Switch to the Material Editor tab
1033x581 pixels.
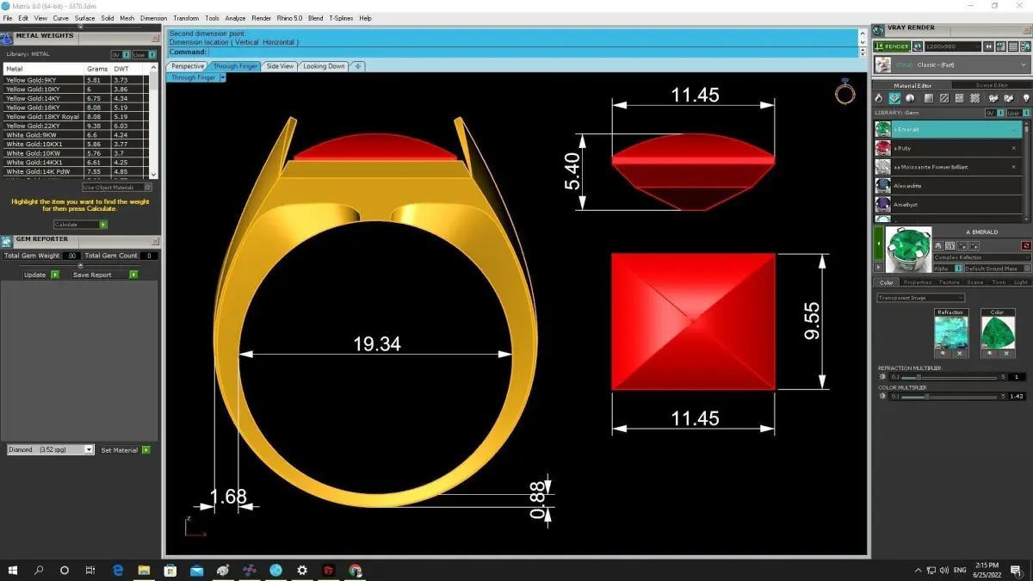pyautogui.click(x=912, y=85)
